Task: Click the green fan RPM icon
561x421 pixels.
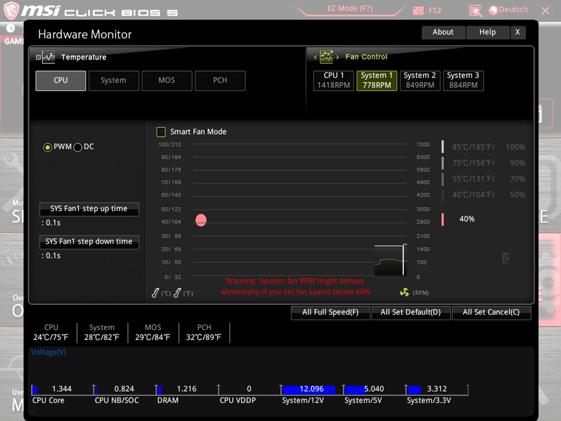Action: pos(404,292)
